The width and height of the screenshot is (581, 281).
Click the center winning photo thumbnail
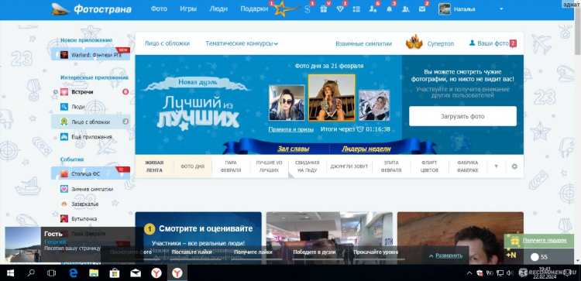(x=332, y=98)
